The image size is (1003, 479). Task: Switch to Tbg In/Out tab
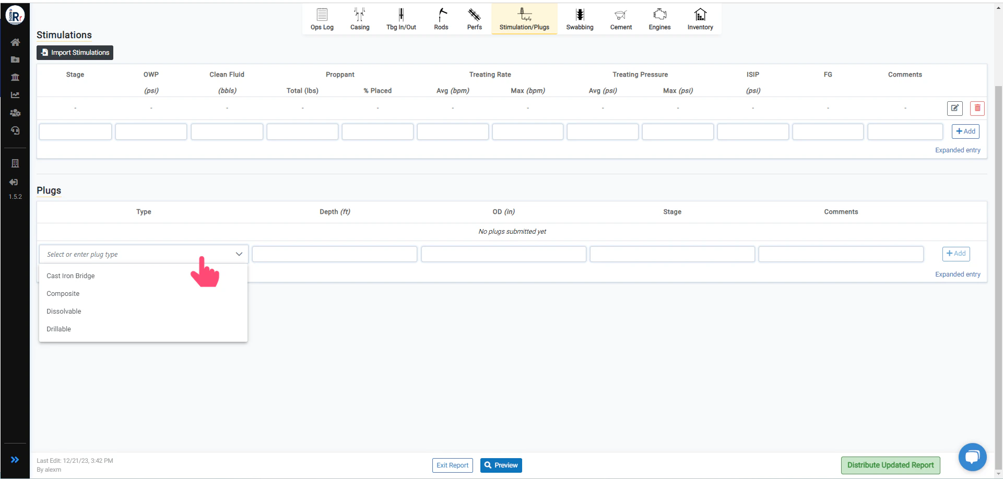pyautogui.click(x=401, y=19)
